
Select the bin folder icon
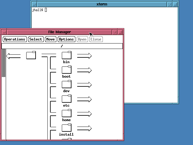tap(66, 55)
